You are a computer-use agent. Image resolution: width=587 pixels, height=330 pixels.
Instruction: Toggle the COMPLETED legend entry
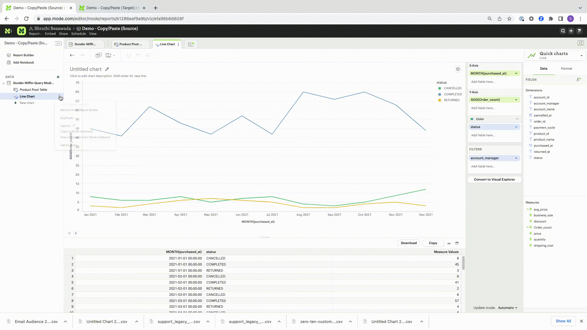tap(452, 94)
